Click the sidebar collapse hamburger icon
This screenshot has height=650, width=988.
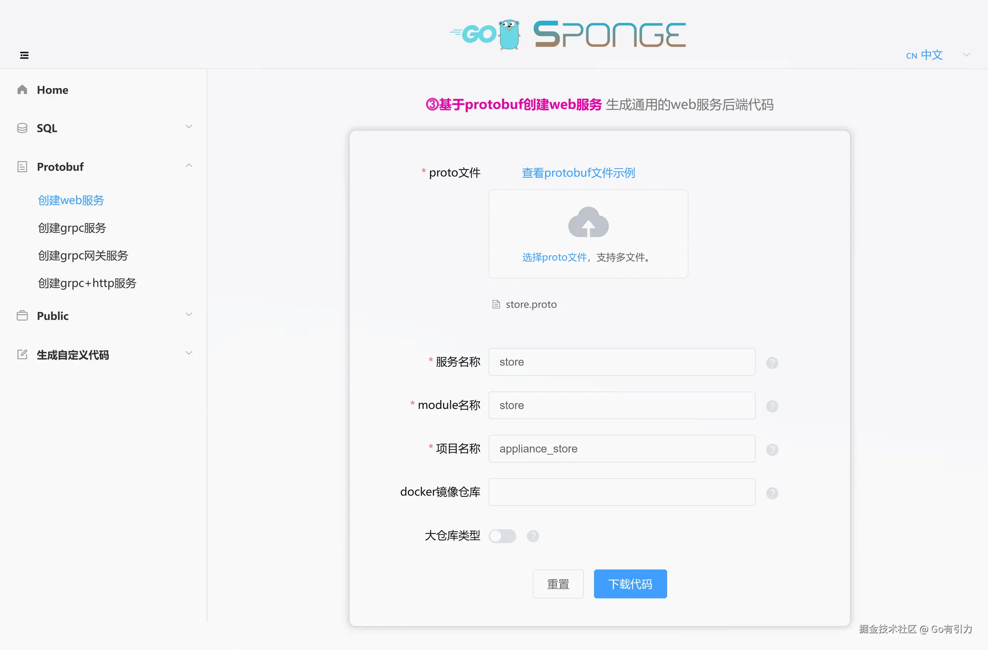click(24, 55)
